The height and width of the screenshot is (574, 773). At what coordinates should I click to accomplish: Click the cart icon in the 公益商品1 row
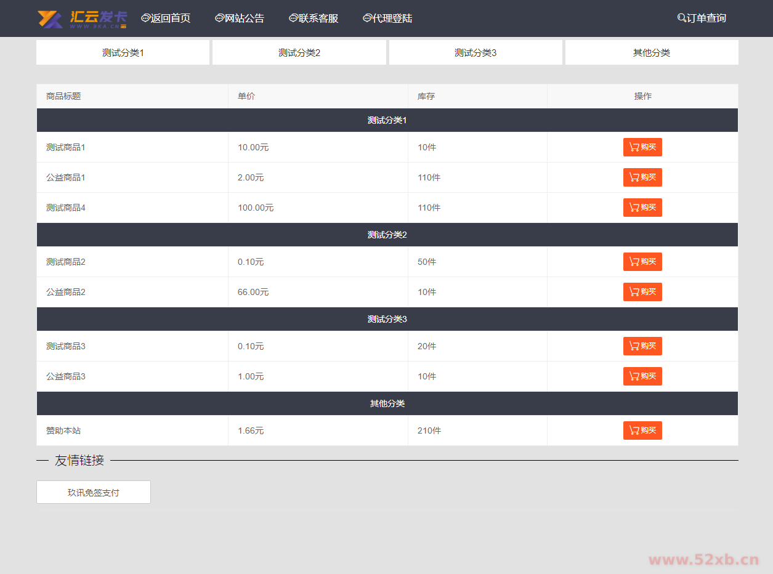pyautogui.click(x=634, y=177)
